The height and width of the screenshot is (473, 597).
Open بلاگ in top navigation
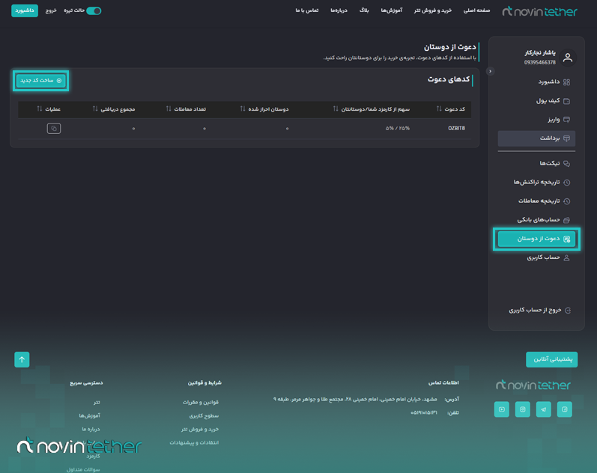364,10
